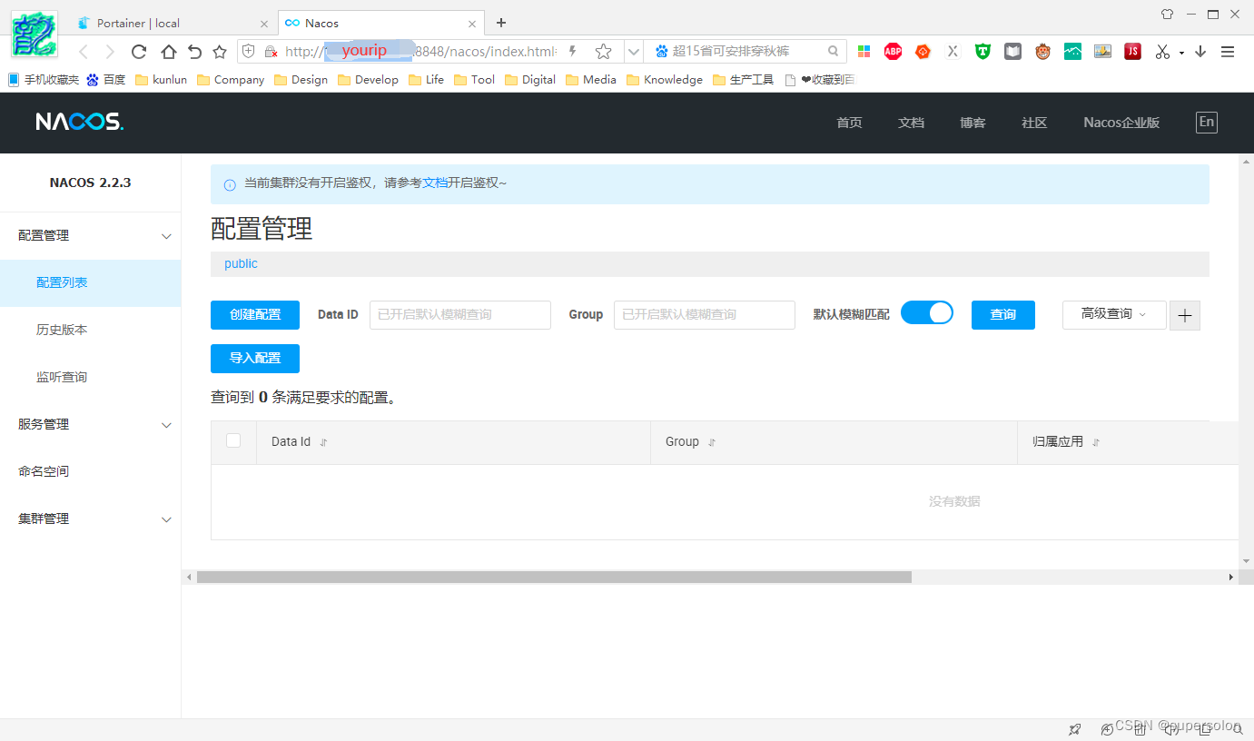Click the 查询 button

pyautogui.click(x=1003, y=315)
